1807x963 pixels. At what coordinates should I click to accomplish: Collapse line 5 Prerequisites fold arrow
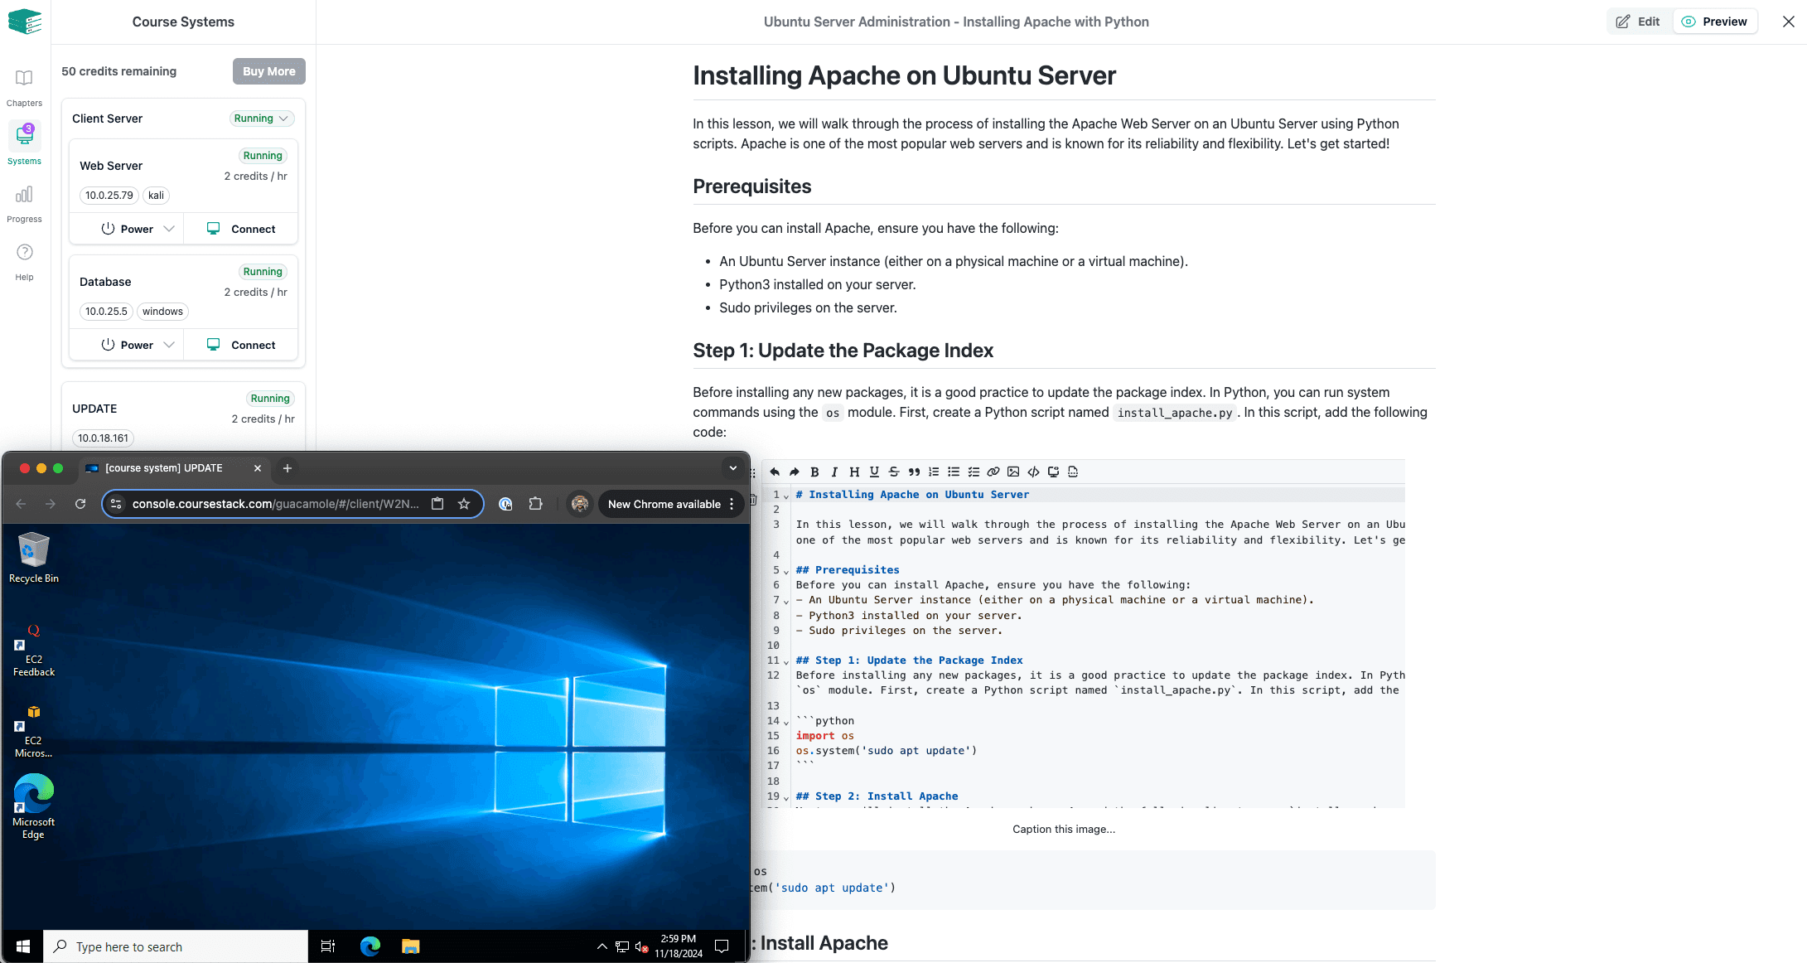coord(786,571)
